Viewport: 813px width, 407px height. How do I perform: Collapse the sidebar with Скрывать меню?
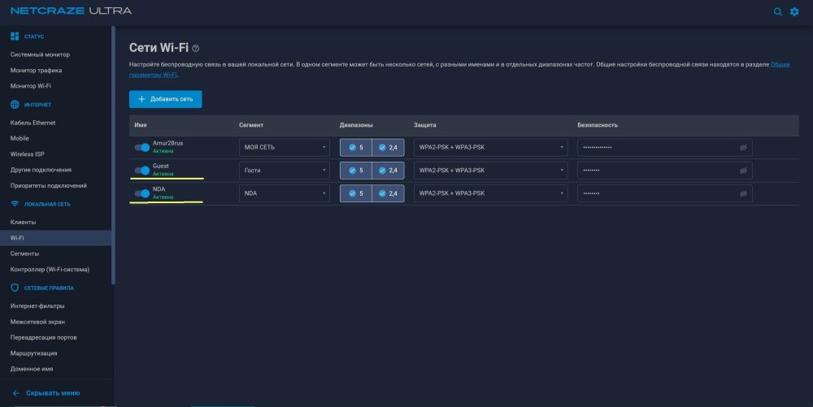click(x=46, y=393)
